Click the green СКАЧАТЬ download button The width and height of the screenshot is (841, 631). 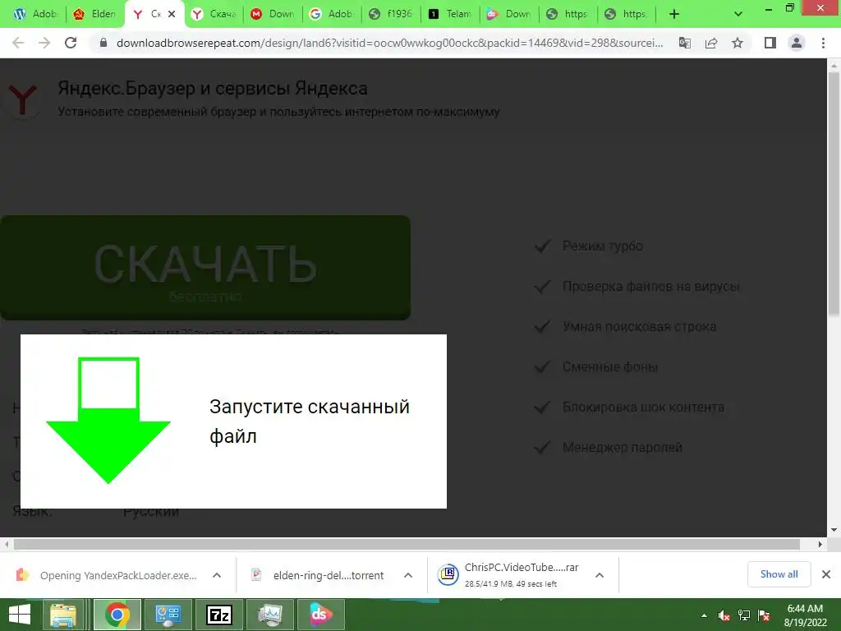205,268
